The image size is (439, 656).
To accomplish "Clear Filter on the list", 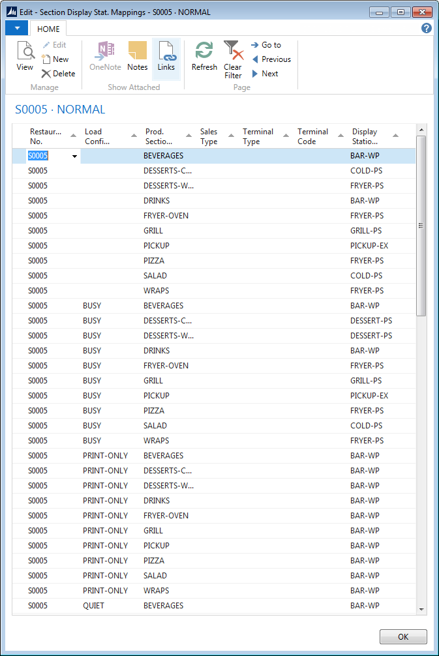I will pyautogui.click(x=233, y=59).
